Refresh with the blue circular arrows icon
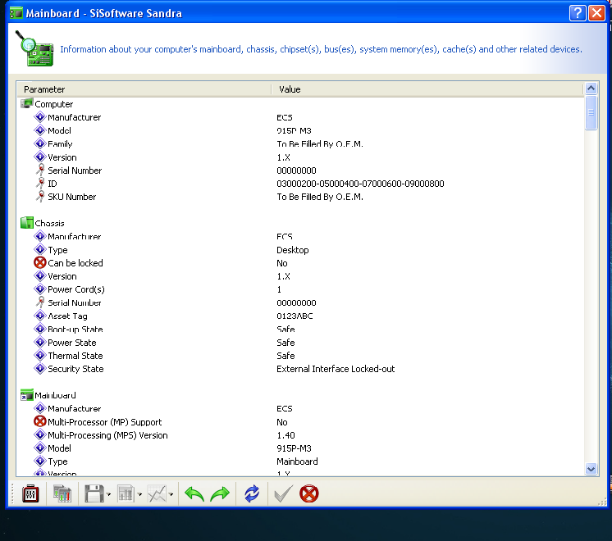The height and width of the screenshot is (541, 612). [252, 493]
